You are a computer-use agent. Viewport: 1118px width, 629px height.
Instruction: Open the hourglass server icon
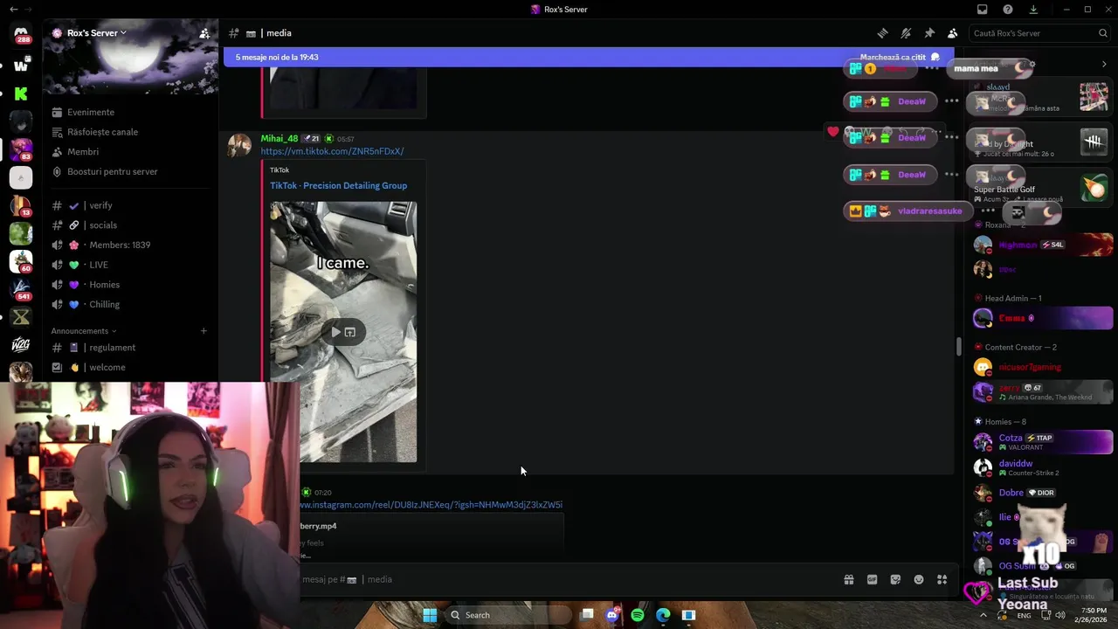tap(21, 317)
